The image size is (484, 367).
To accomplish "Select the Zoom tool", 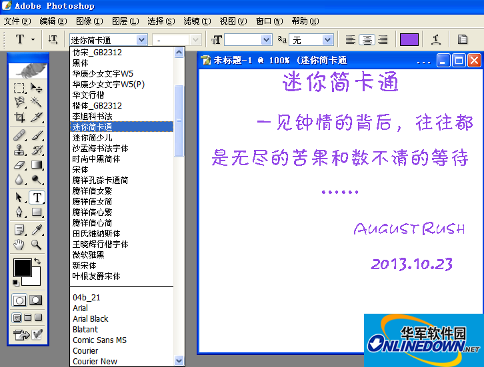I will click(37, 244).
